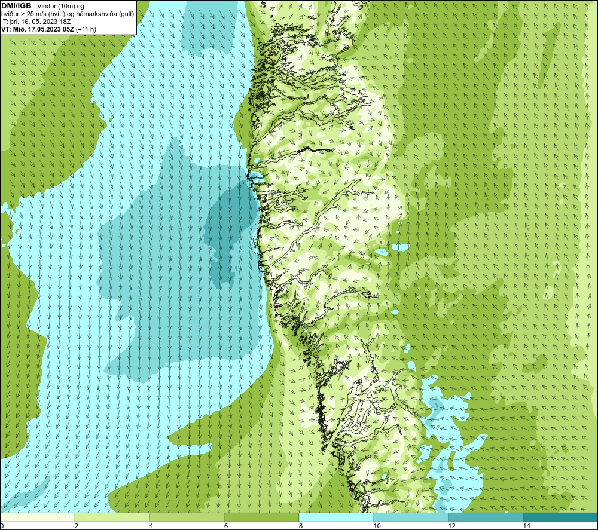Click the dark teal above-14 m/s legend swatch
The width and height of the screenshot is (598, 530).
click(x=561, y=517)
